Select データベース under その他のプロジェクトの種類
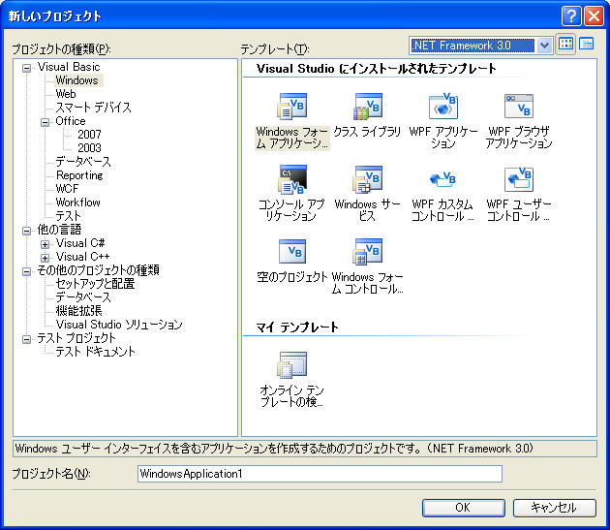This screenshot has height=530, width=610. coord(83,297)
